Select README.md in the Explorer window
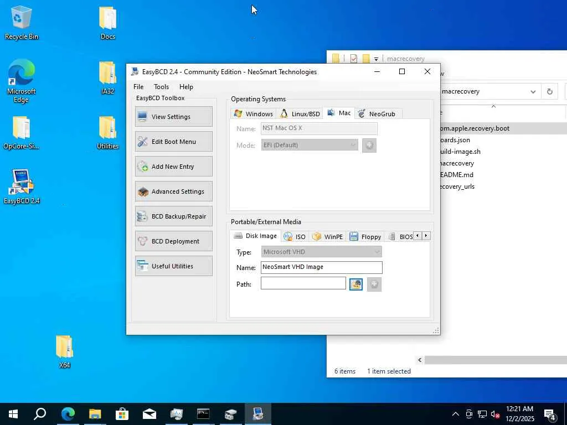The width and height of the screenshot is (567, 425). point(457,174)
